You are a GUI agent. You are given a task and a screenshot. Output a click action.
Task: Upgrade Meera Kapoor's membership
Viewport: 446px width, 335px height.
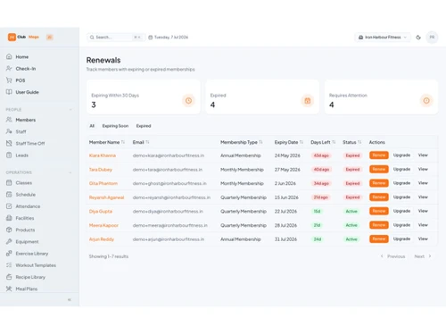click(x=401, y=225)
